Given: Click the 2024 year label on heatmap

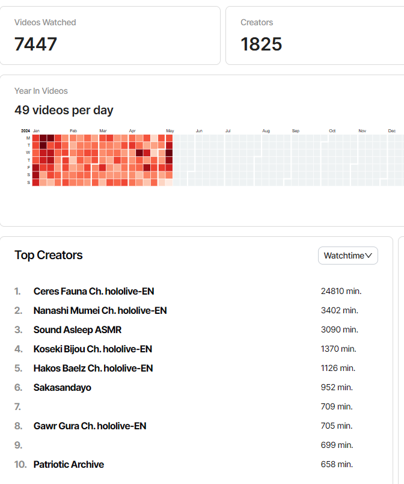Looking at the screenshot, I should [25, 130].
